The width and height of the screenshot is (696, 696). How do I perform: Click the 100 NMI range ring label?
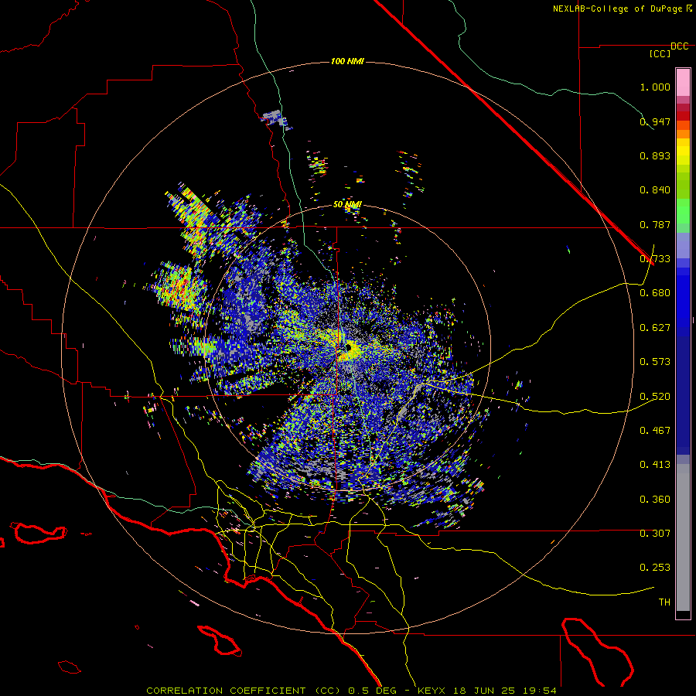click(347, 61)
